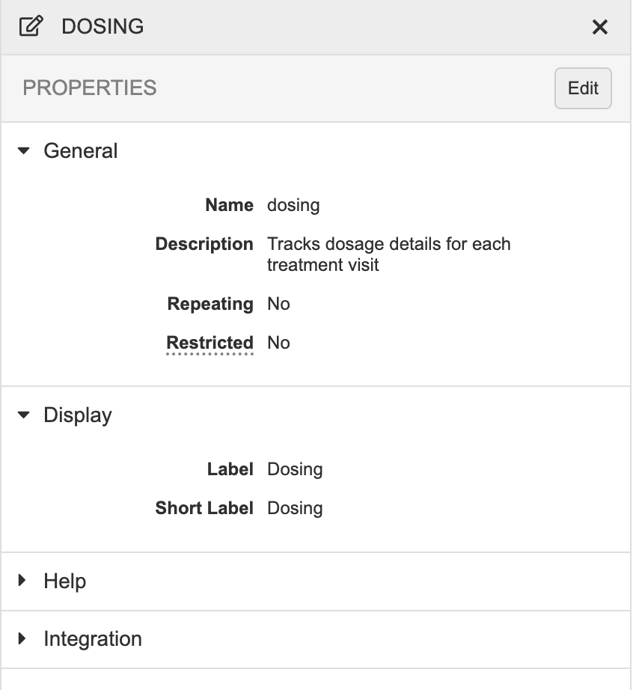This screenshot has width=633, height=690.
Task: Click the PROPERTIES header text
Action: pos(90,88)
